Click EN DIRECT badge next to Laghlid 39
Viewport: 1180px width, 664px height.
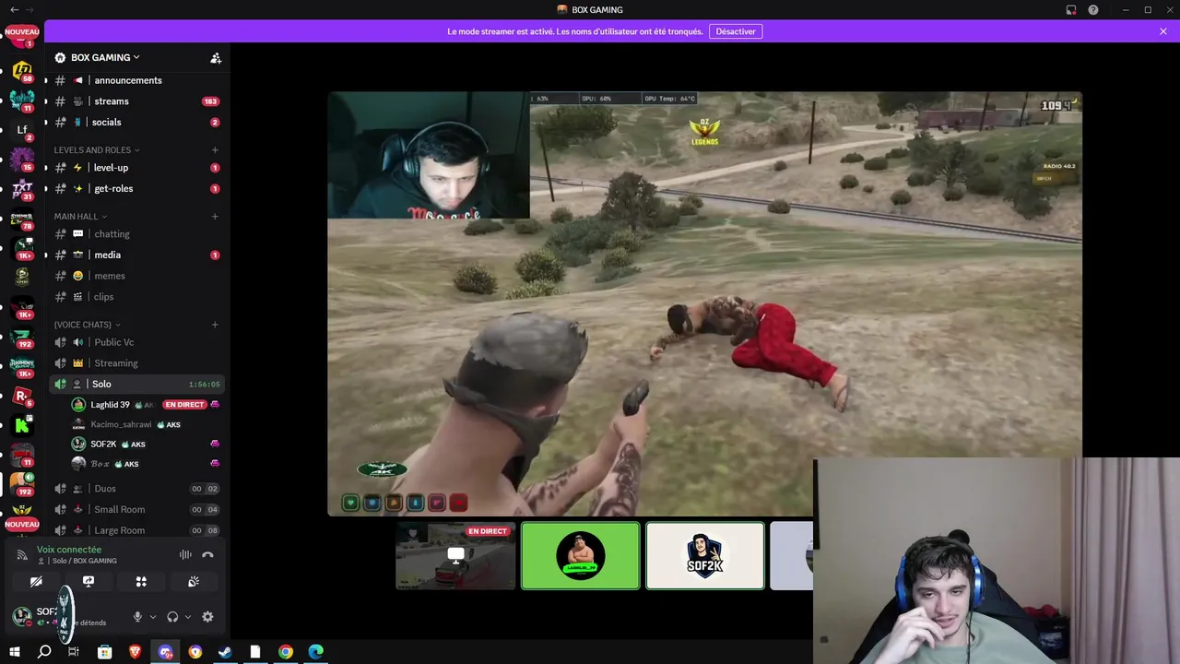pos(183,405)
